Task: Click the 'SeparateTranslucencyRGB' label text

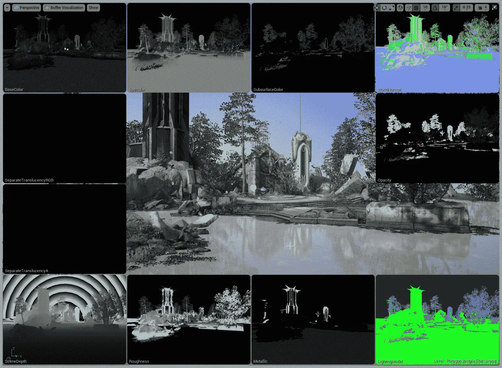Action: [29, 180]
